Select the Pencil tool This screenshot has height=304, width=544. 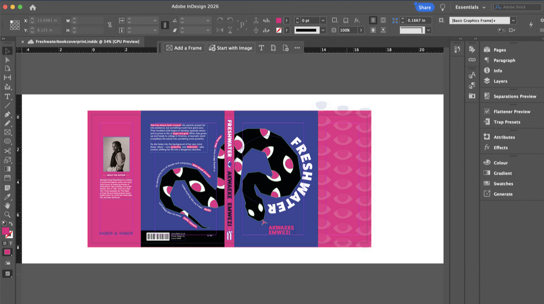click(7, 123)
